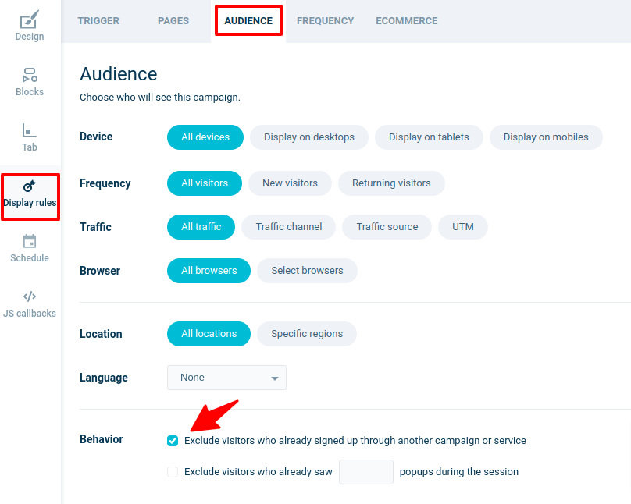Click the Language row label
The image size is (631, 504).
[x=103, y=378]
